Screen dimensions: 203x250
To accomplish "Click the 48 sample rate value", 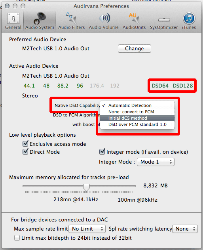I will click(x=46, y=86).
